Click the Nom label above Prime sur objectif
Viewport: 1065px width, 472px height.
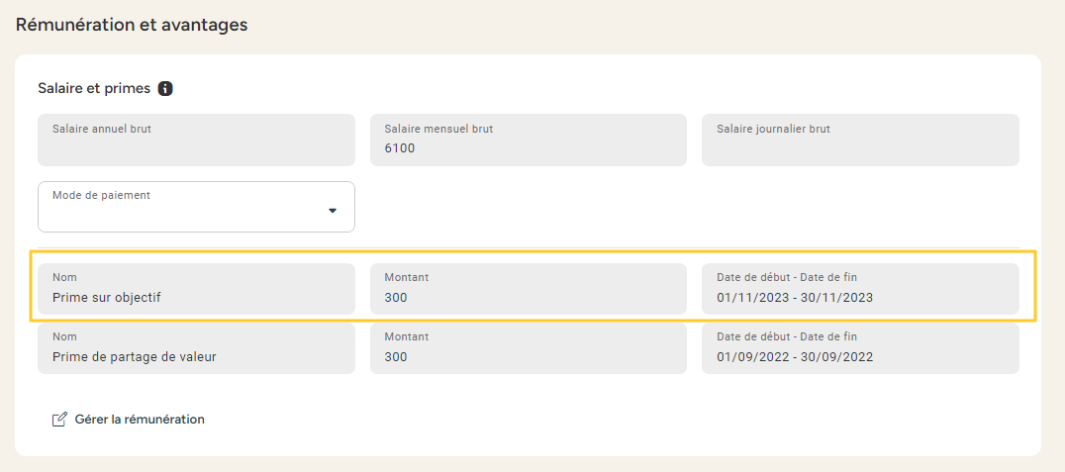click(64, 278)
